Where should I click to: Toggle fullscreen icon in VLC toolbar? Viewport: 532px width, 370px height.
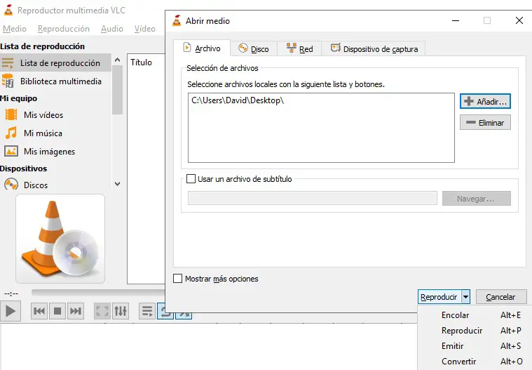[102, 311]
